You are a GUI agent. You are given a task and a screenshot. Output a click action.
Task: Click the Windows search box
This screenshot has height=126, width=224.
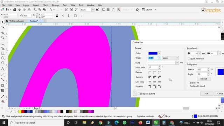[x=36, y=123]
